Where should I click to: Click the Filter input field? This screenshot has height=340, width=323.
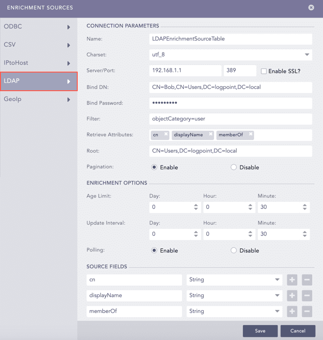click(230, 119)
